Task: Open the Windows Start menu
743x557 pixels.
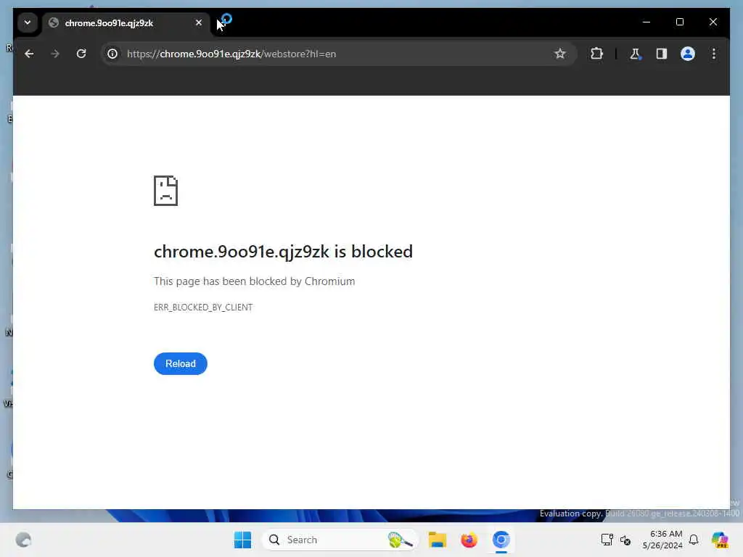Action: (242, 540)
